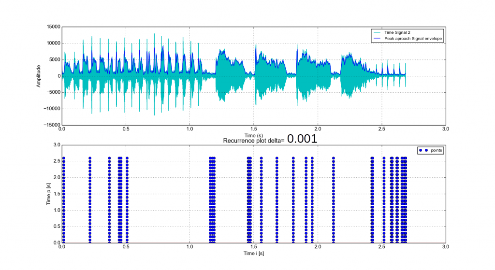Click the 1.0 tick label under recurrence plot
495x270 pixels.
coord(190,247)
